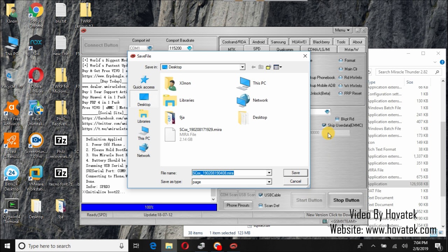Open Microsoft Edge from the taskbar

pyautogui.click(x=153, y=246)
